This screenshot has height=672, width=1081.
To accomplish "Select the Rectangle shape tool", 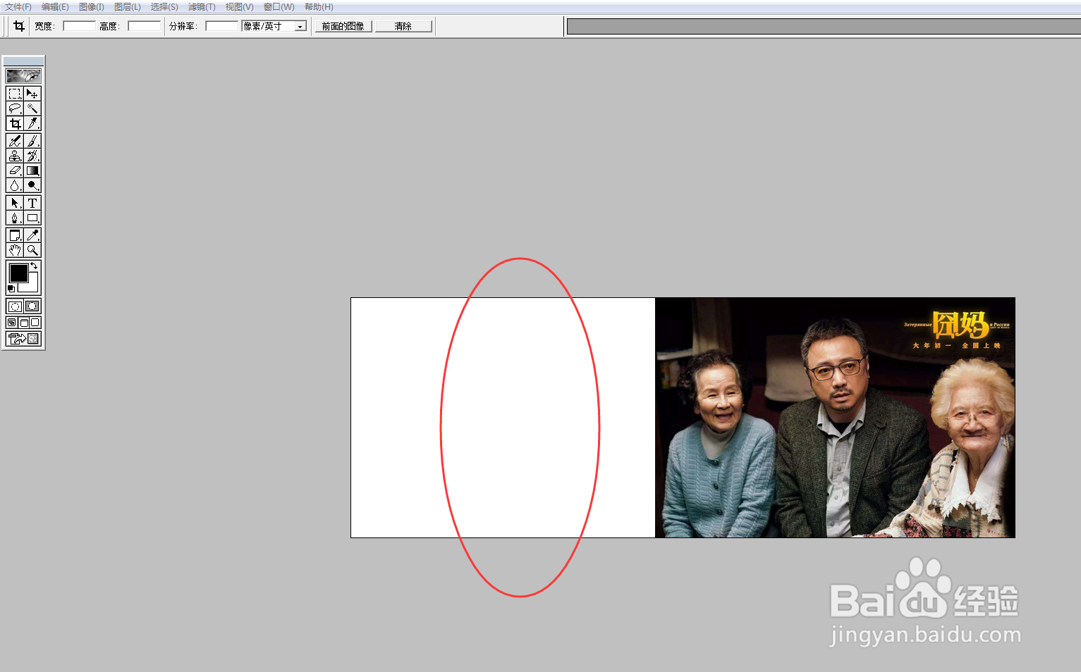I will coord(32,218).
